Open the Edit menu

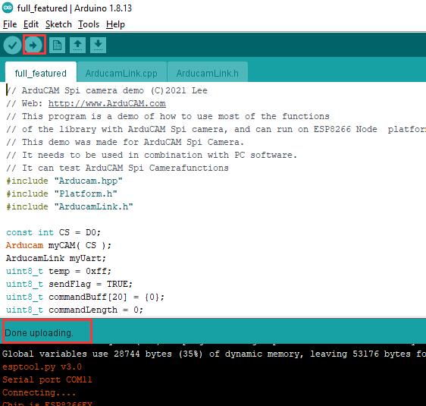(x=31, y=24)
